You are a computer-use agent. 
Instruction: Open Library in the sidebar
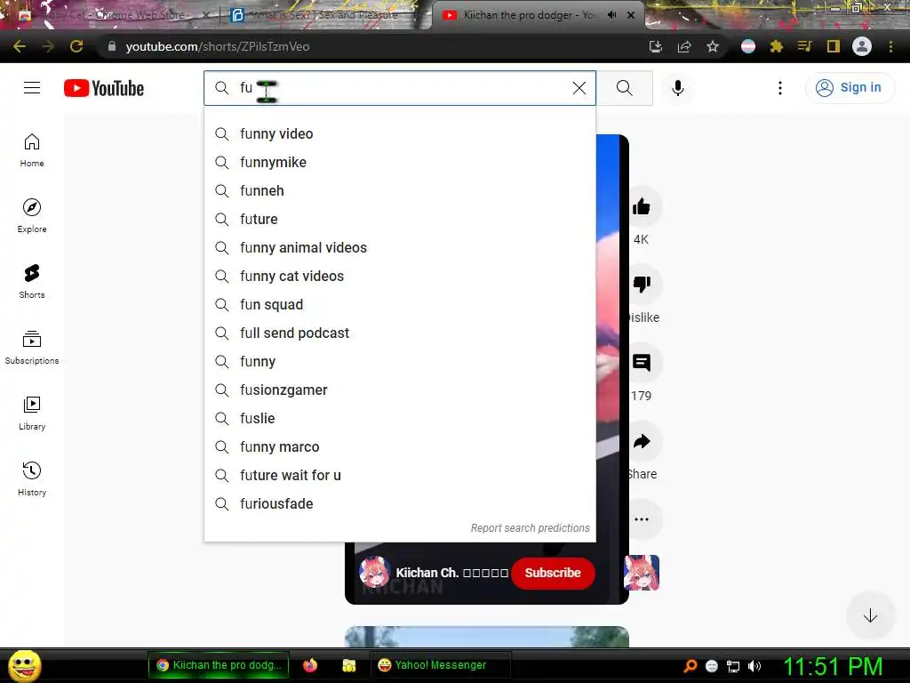point(32,413)
